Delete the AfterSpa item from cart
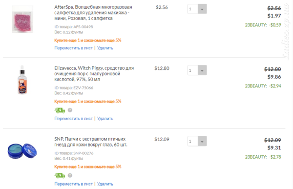Image resolution: width=293 pixels, height=189 pixels. tap(105, 48)
